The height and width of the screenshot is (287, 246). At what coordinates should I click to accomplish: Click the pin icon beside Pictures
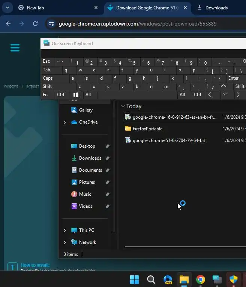108,182
